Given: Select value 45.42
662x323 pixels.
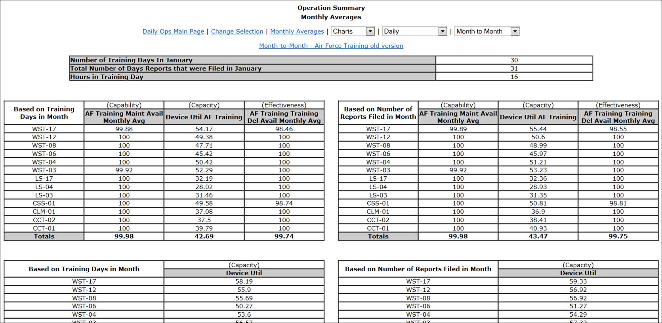Looking at the screenshot, I should pos(204,154).
